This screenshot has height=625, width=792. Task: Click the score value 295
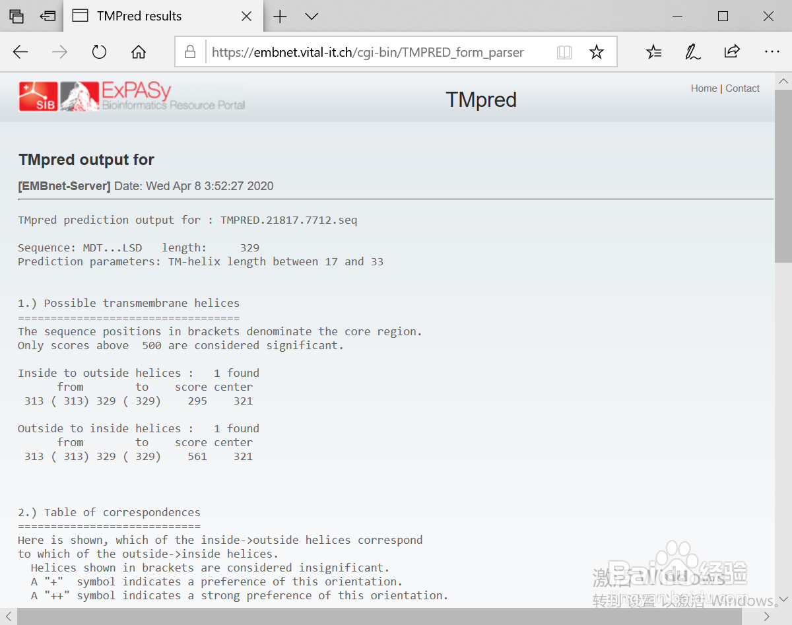[197, 401]
